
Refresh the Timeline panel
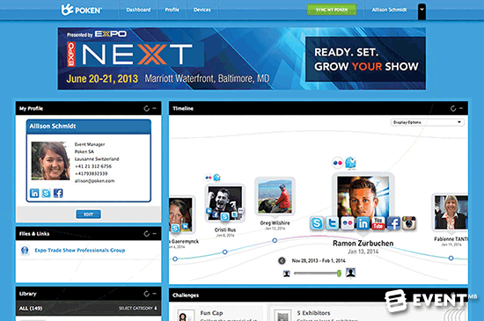coord(453,108)
